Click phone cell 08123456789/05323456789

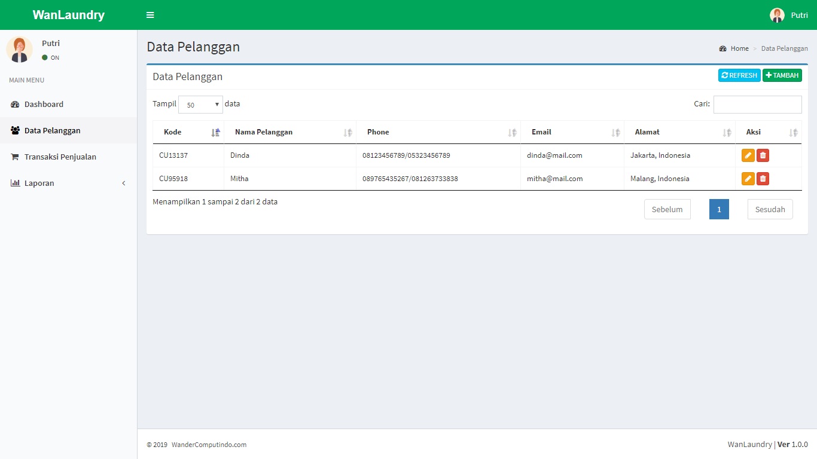click(406, 155)
